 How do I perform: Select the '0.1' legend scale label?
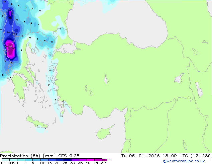point(4,163)
